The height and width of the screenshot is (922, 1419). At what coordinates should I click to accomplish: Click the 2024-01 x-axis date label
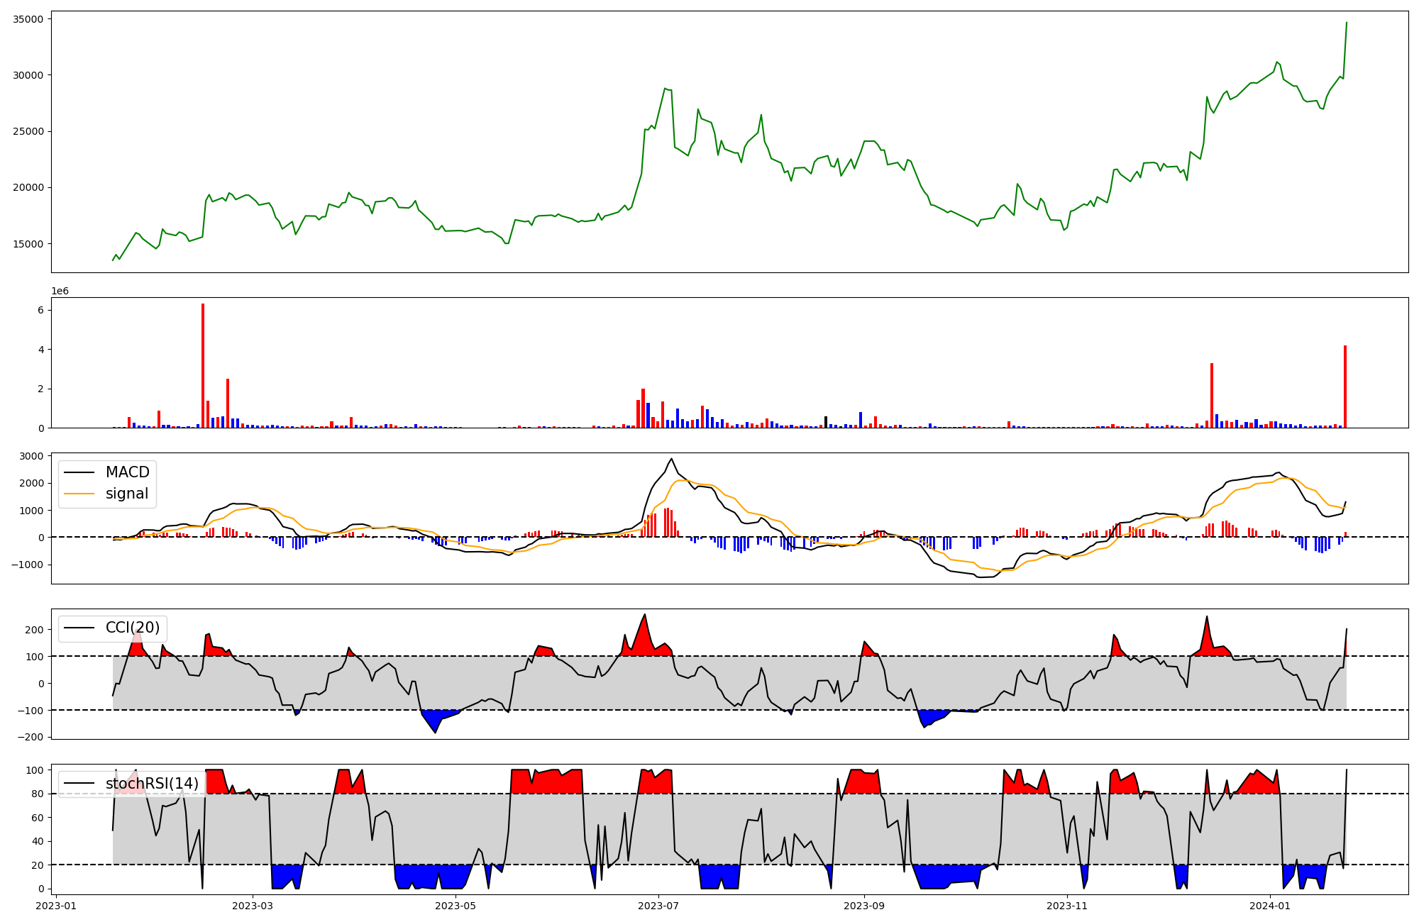coord(1269,905)
